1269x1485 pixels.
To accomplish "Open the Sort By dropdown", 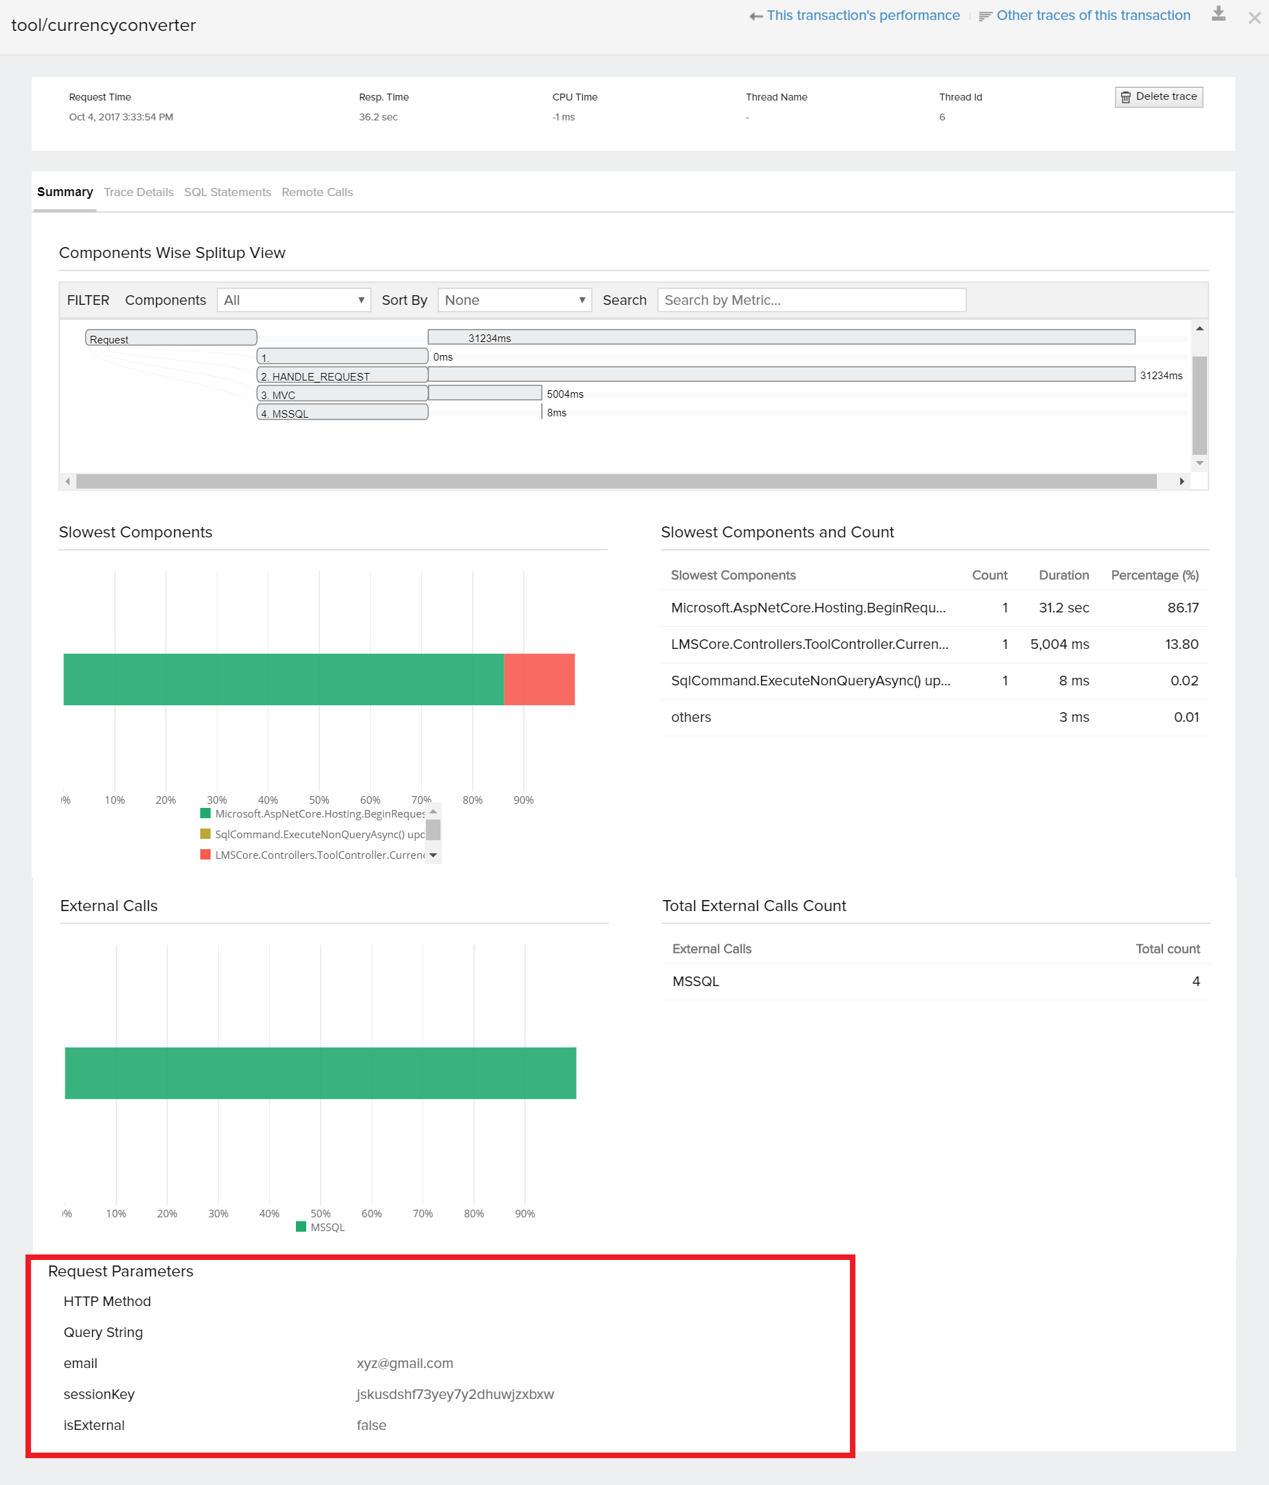I will point(515,300).
